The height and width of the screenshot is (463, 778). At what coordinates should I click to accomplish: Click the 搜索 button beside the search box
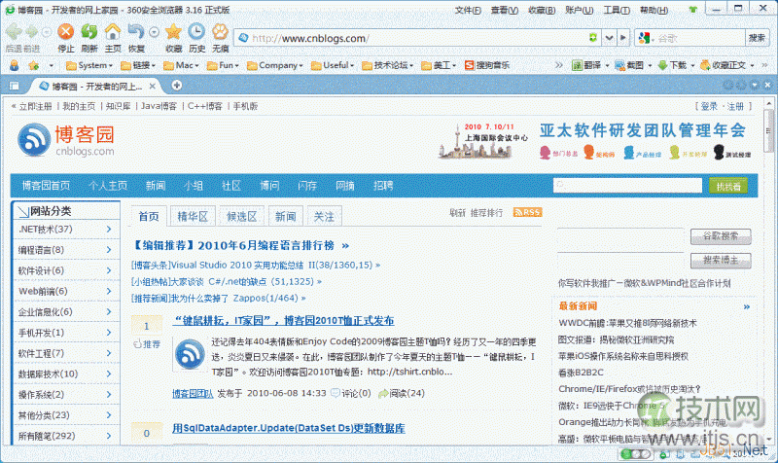pos(757,38)
